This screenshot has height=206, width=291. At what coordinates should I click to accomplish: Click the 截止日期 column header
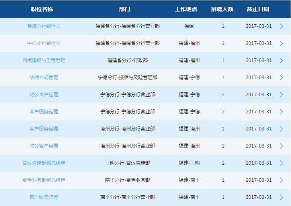pos(258,9)
